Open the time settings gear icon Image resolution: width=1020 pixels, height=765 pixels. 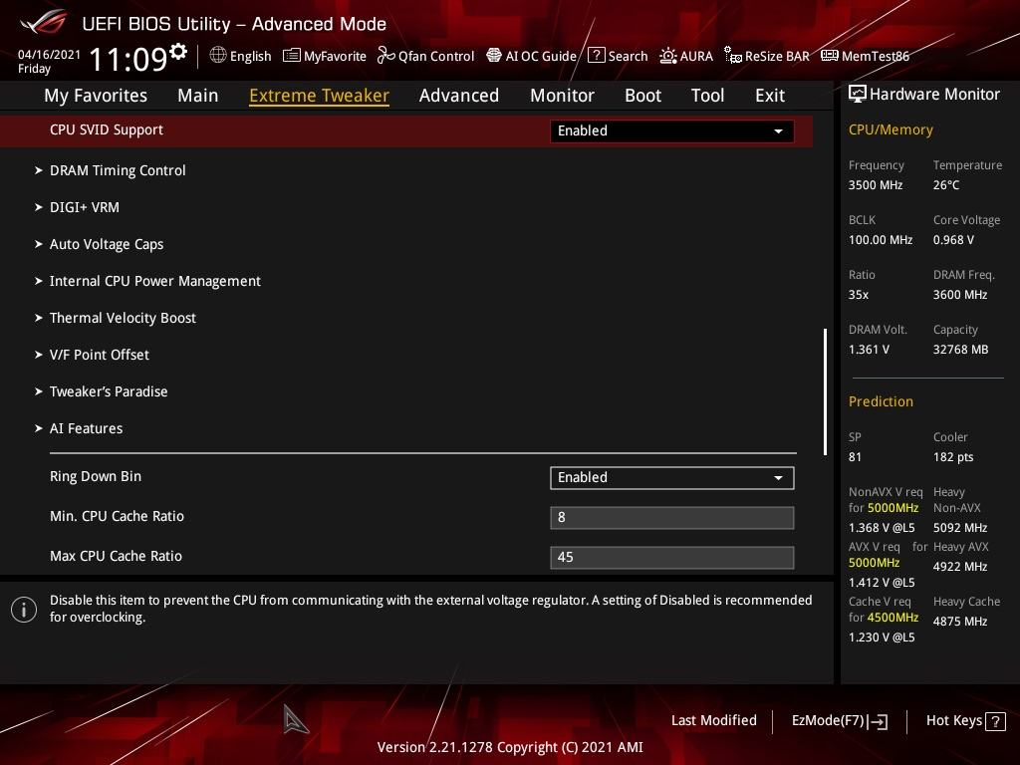point(178,52)
